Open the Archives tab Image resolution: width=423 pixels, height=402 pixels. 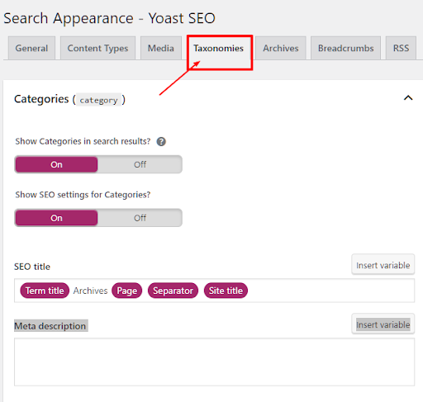point(281,48)
